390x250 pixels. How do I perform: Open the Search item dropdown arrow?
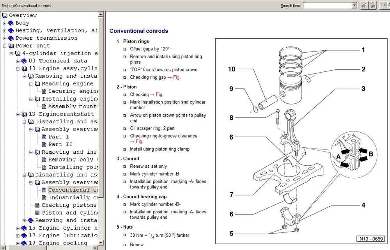pos(354,5)
